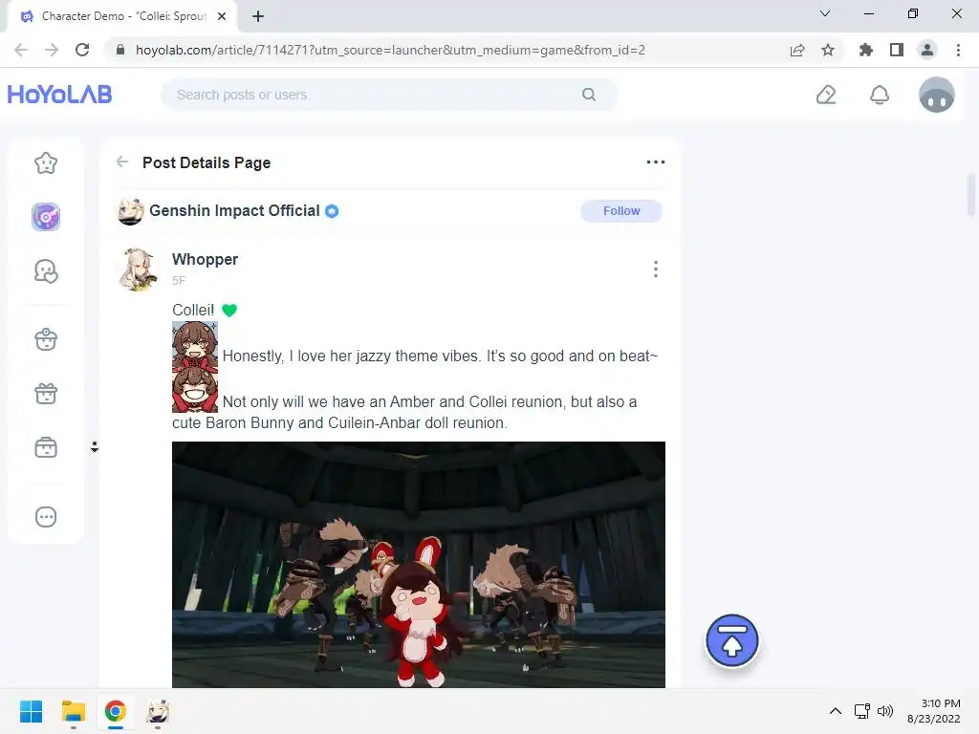
Task: Open the volume control in tray
Action: point(885,711)
